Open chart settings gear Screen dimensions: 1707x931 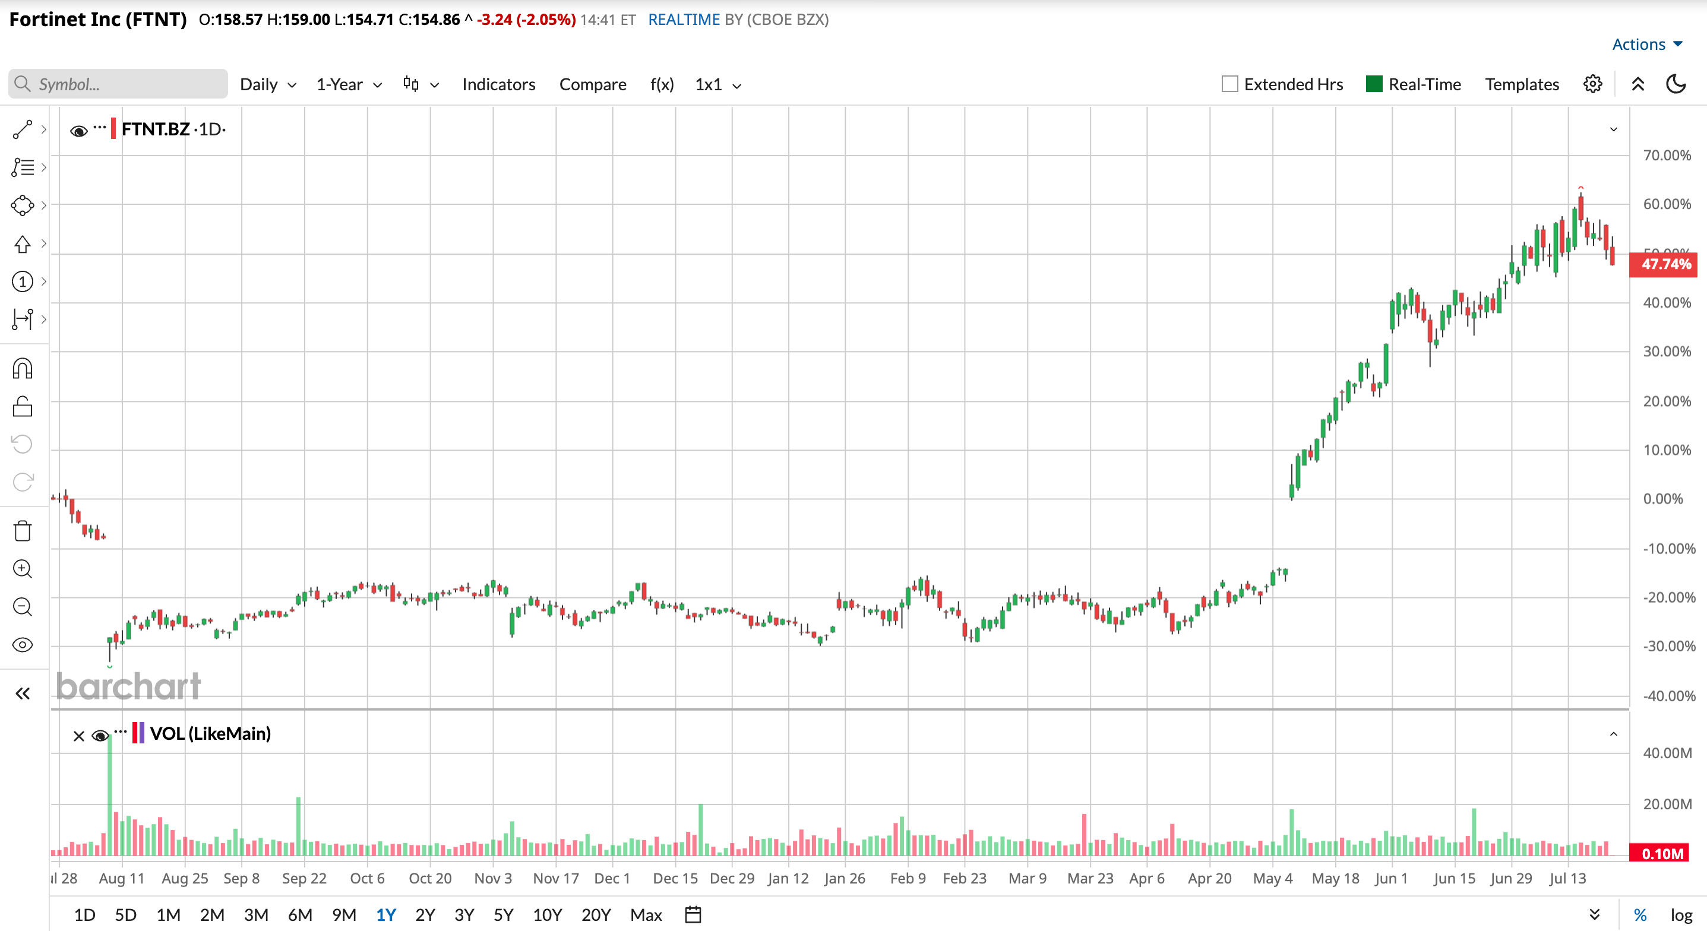1593,84
